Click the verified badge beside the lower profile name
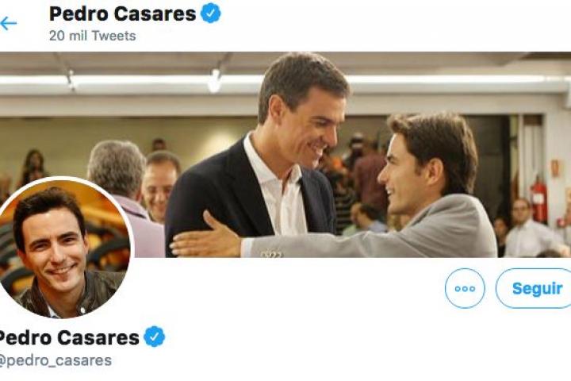Viewport: 571px width, 381px height. (155, 337)
